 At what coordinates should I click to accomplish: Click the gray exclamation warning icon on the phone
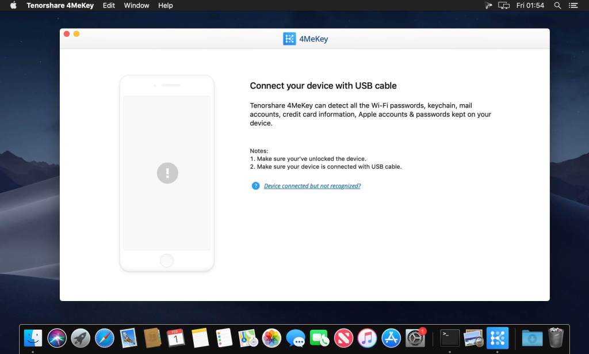pyautogui.click(x=167, y=173)
